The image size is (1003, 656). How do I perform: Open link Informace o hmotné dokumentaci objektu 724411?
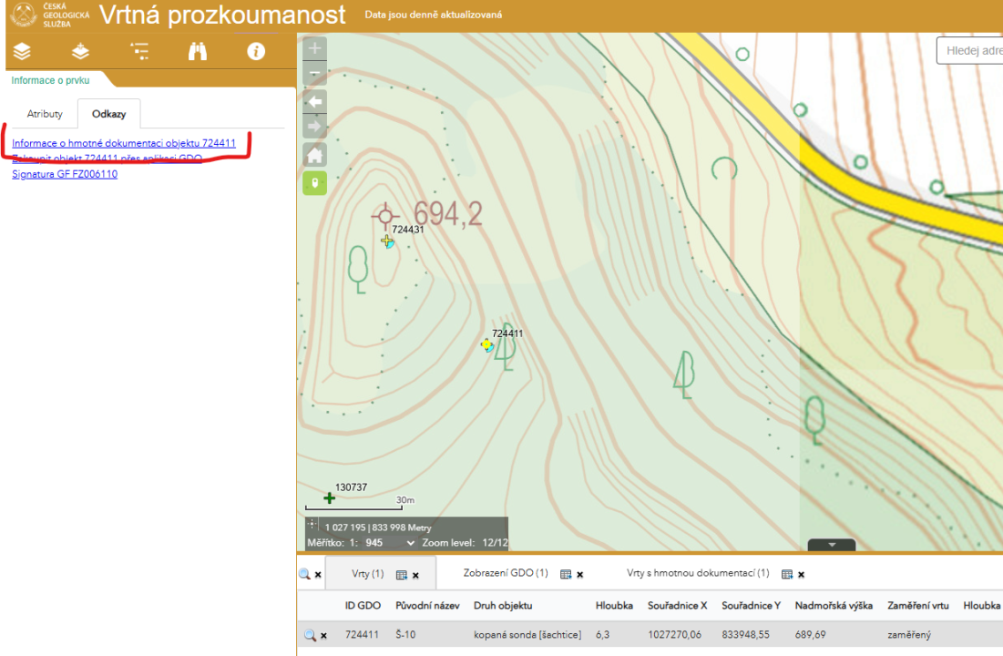coord(124,143)
